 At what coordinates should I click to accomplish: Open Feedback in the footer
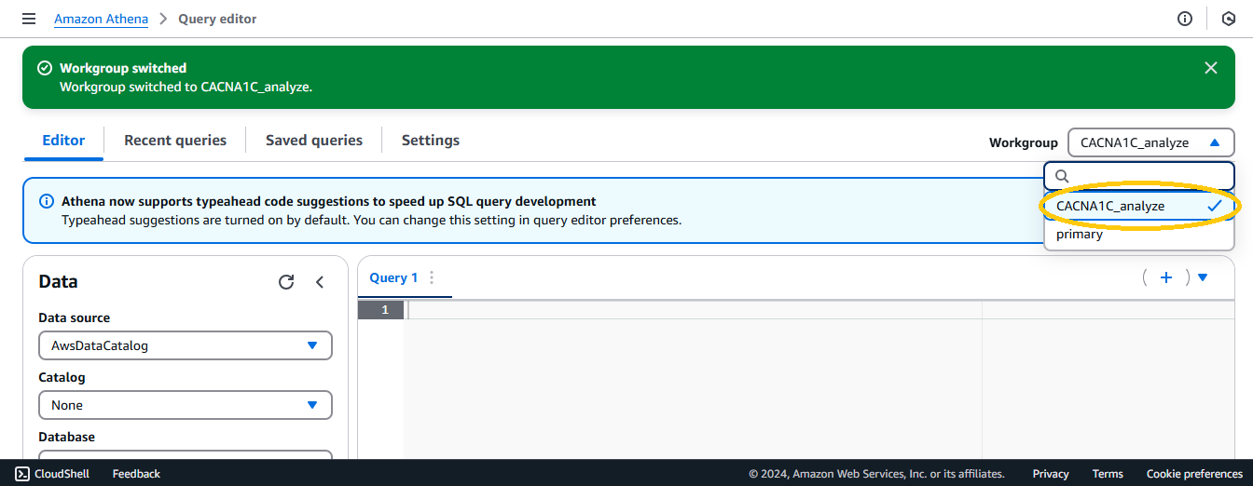(x=136, y=474)
